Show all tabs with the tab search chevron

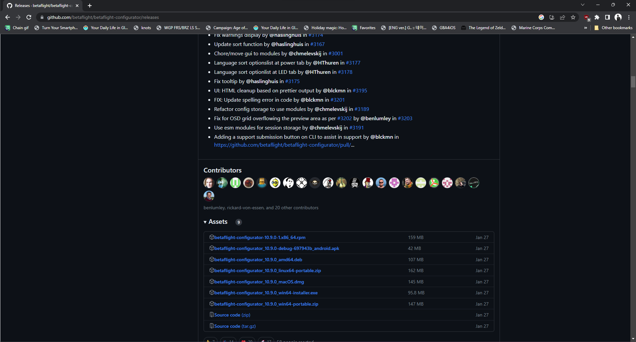[x=583, y=5]
